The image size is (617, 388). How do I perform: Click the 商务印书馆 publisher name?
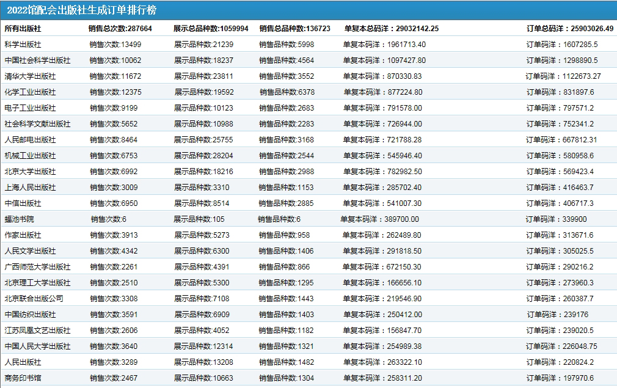click(23, 378)
